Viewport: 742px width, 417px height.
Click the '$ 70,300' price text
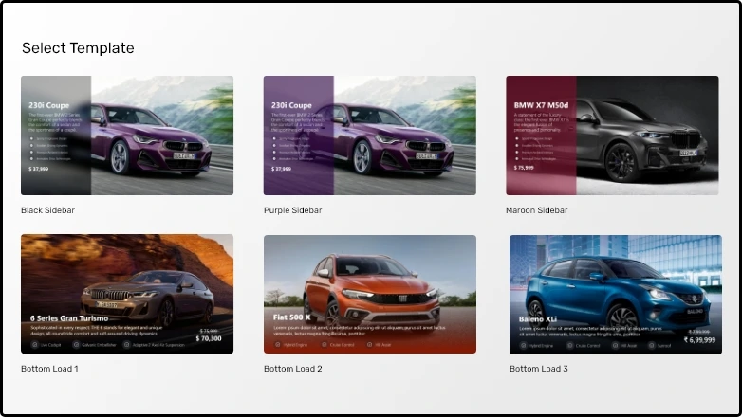pos(209,338)
